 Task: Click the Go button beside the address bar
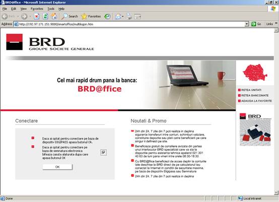(x=256, y=24)
